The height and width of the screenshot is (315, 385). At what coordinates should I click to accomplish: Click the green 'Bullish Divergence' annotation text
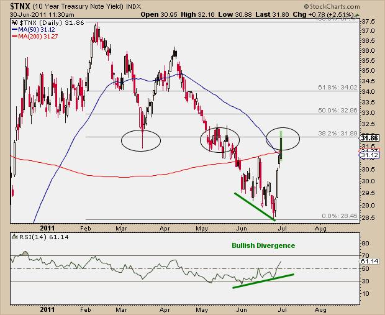pos(263,245)
